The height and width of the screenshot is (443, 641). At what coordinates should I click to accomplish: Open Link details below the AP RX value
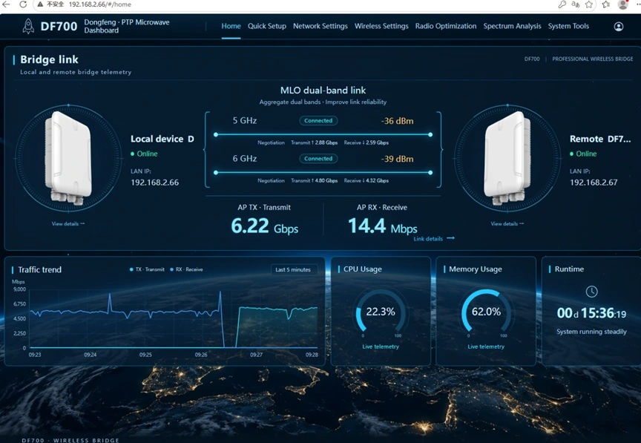[x=434, y=238]
